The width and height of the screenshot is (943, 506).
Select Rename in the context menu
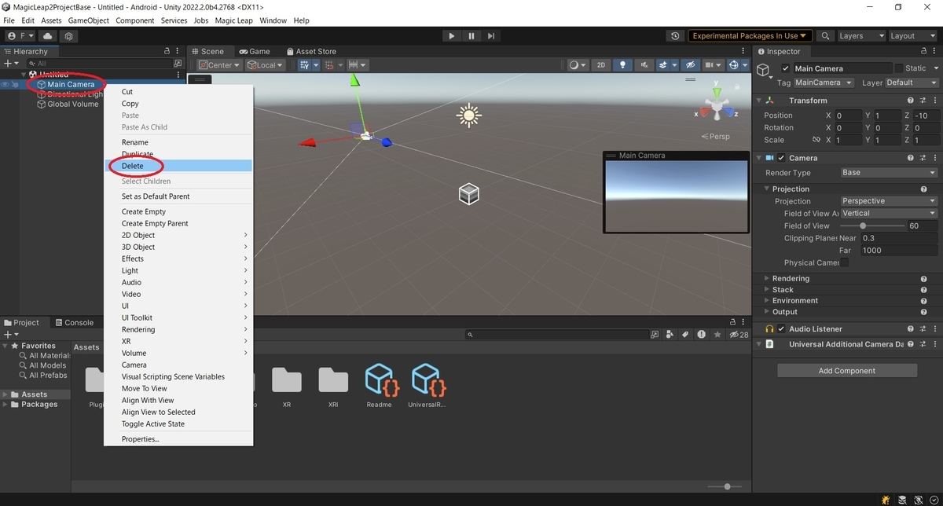(x=178, y=142)
